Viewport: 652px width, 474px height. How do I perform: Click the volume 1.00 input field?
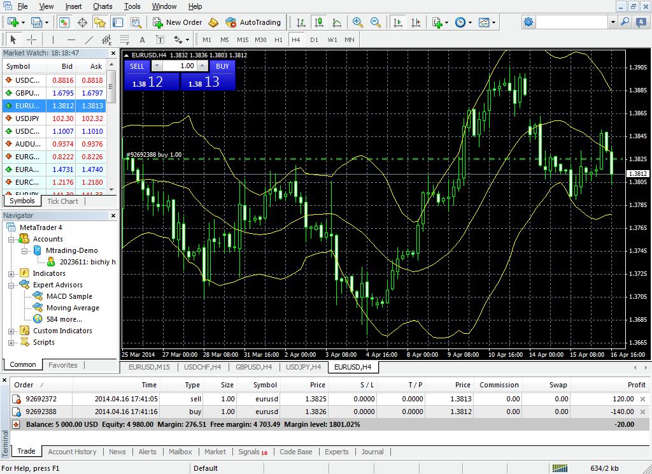[x=180, y=66]
